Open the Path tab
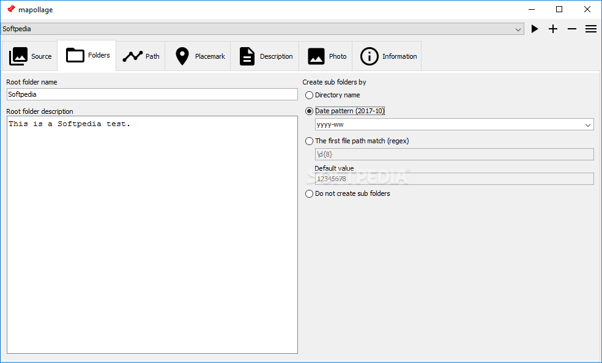 pos(141,56)
